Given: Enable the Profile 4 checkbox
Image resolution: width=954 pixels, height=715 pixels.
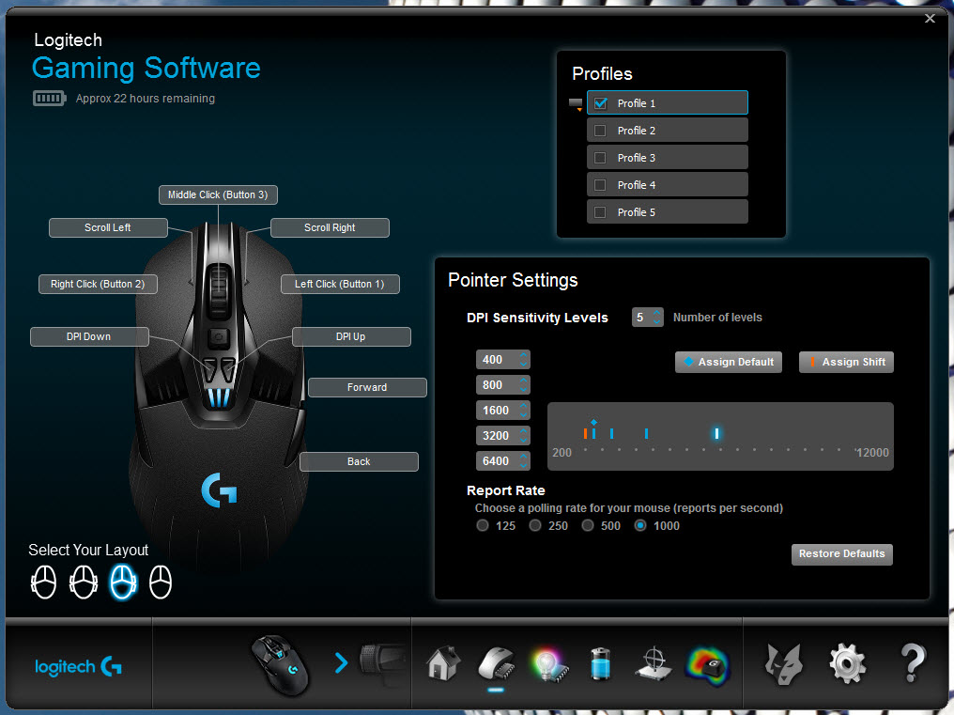Looking at the screenshot, I should point(600,185).
